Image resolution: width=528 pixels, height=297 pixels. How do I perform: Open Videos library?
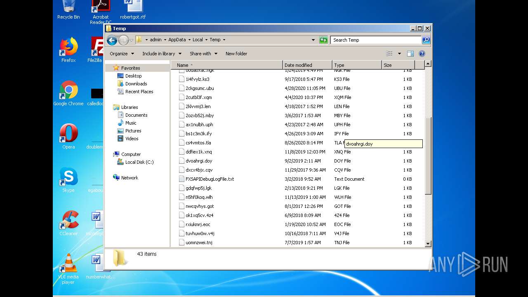pyautogui.click(x=132, y=139)
